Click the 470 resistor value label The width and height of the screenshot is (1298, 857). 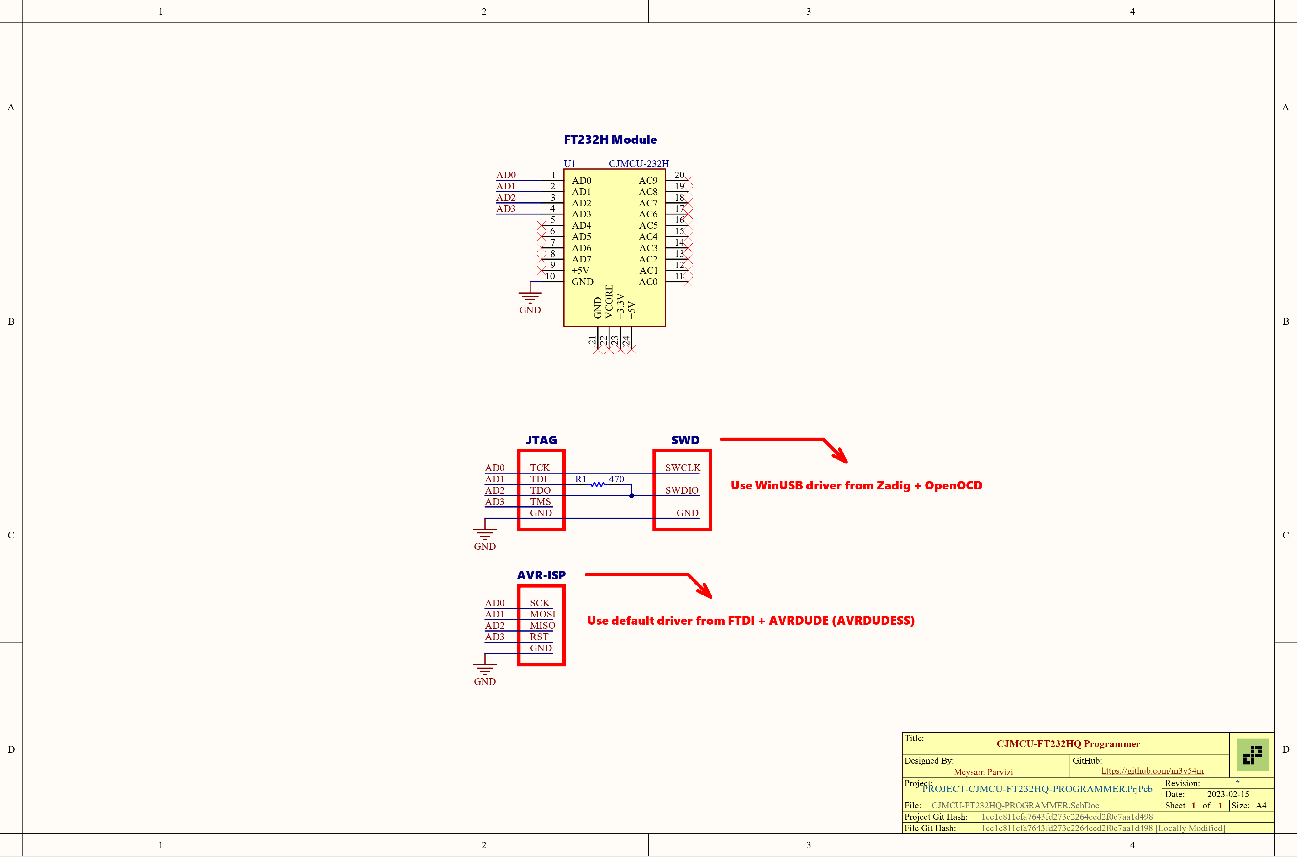pos(616,479)
